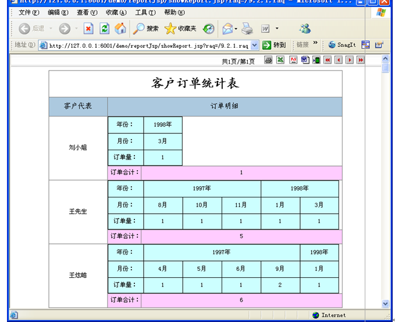Click the SnagIt capture profile icon

pyautogui.click(x=379, y=45)
